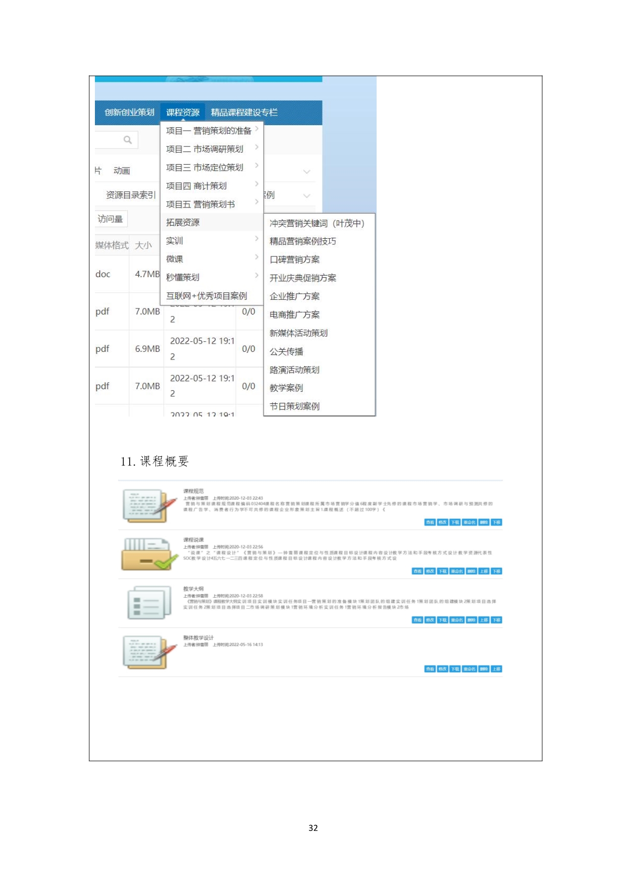Click the 媒体格式 column header
626x885 pixels.
tap(112, 245)
